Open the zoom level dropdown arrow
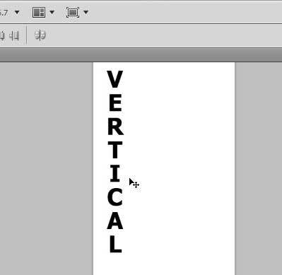The width and height of the screenshot is (282, 275). (17, 12)
